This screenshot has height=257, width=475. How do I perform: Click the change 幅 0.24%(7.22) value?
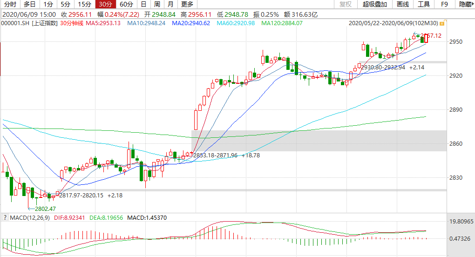(118, 14)
